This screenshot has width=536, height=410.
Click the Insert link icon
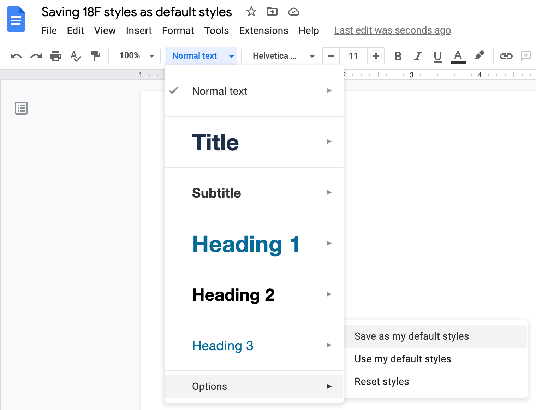coord(506,56)
